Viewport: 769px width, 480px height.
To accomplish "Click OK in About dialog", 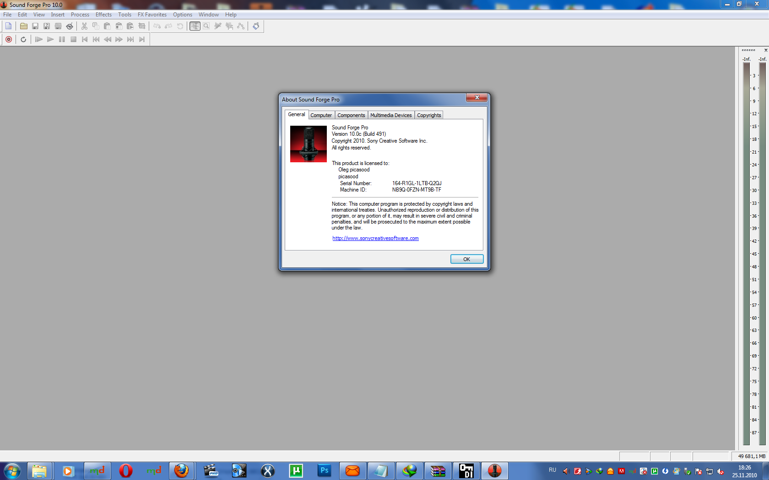I will click(x=467, y=259).
